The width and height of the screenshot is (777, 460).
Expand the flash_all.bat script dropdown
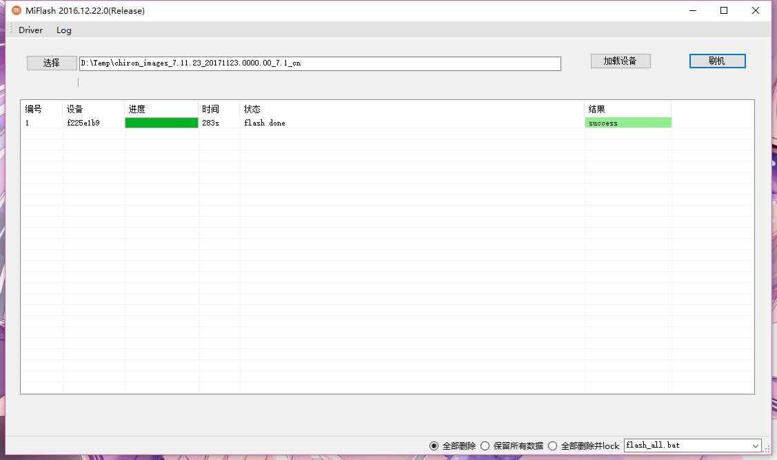756,446
